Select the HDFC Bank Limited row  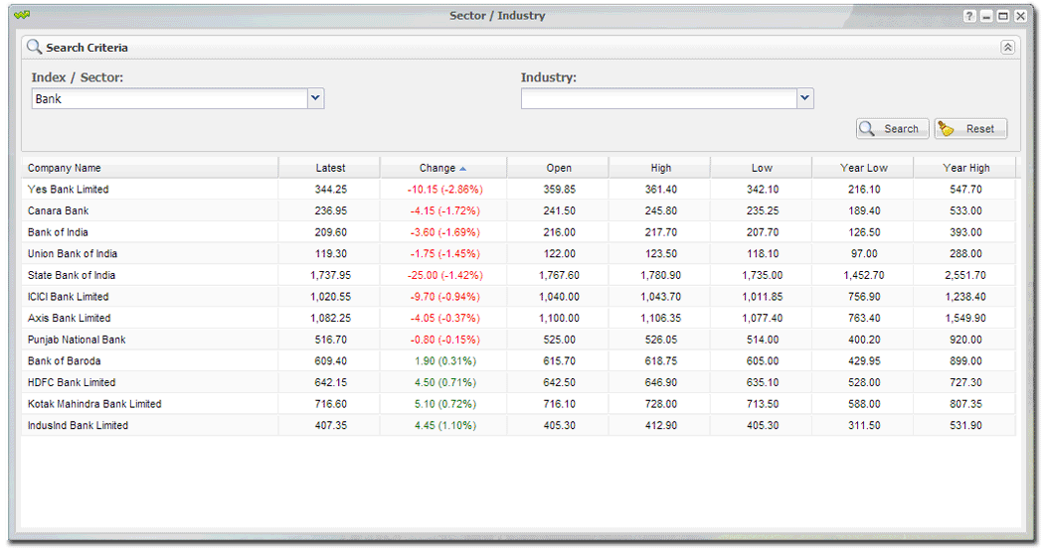(518, 382)
